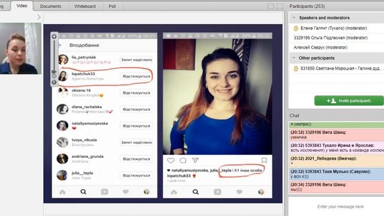
Task: Click heart activity icon in right phone navbar
Action: (x=239, y=192)
